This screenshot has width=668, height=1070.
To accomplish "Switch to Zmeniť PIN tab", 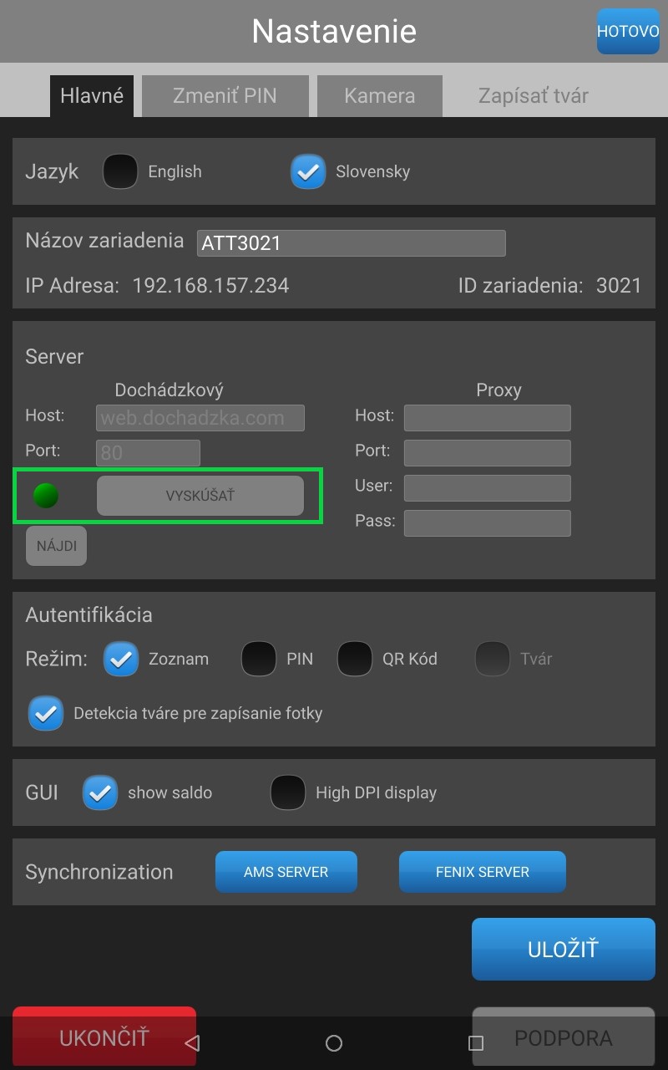I will click(225, 95).
